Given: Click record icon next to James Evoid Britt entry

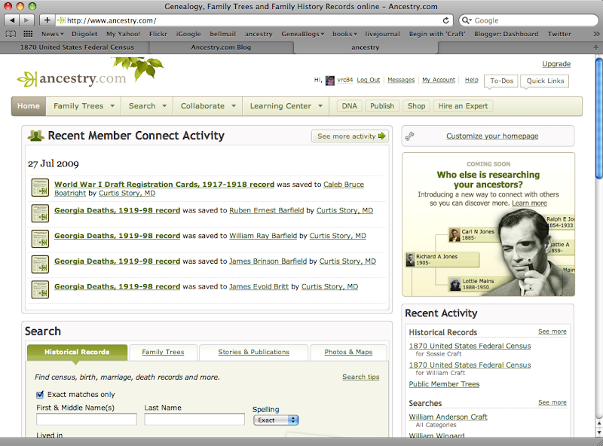Looking at the screenshot, I should tap(40, 289).
